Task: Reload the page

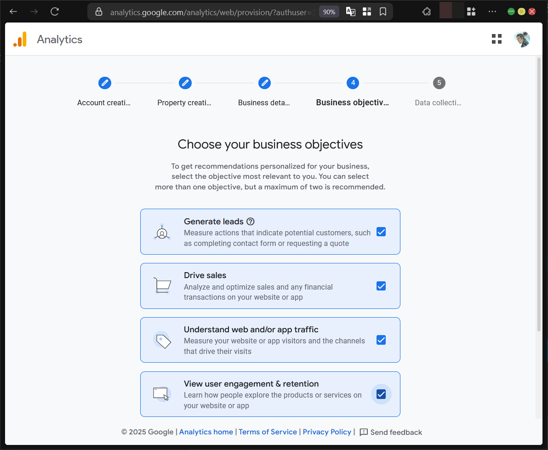Action: 54,12
